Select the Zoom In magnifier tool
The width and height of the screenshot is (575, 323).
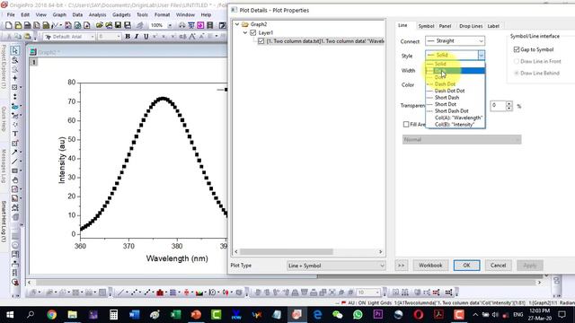[14, 60]
